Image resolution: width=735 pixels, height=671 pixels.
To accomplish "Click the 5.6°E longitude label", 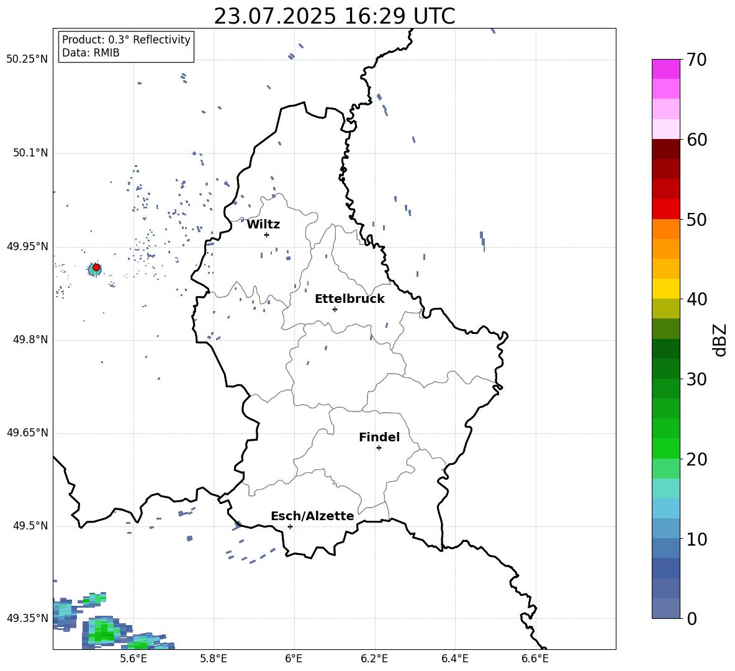I will 133,659.
